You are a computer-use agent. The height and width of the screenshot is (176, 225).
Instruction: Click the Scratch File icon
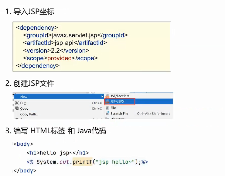pyautogui.click(x=107, y=113)
